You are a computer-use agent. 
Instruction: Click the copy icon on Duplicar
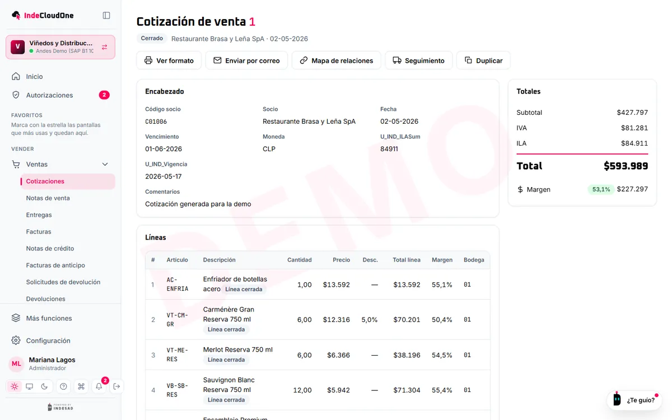468,60
